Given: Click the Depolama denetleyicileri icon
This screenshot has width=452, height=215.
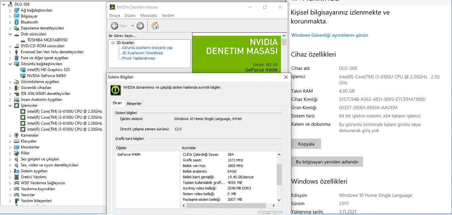Looking at the screenshot, I should click(x=17, y=28).
